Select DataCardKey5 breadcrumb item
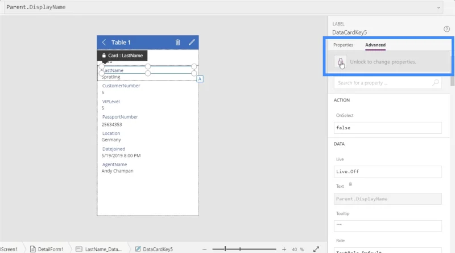The height and width of the screenshot is (253, 455). click(x=154, y=249)
